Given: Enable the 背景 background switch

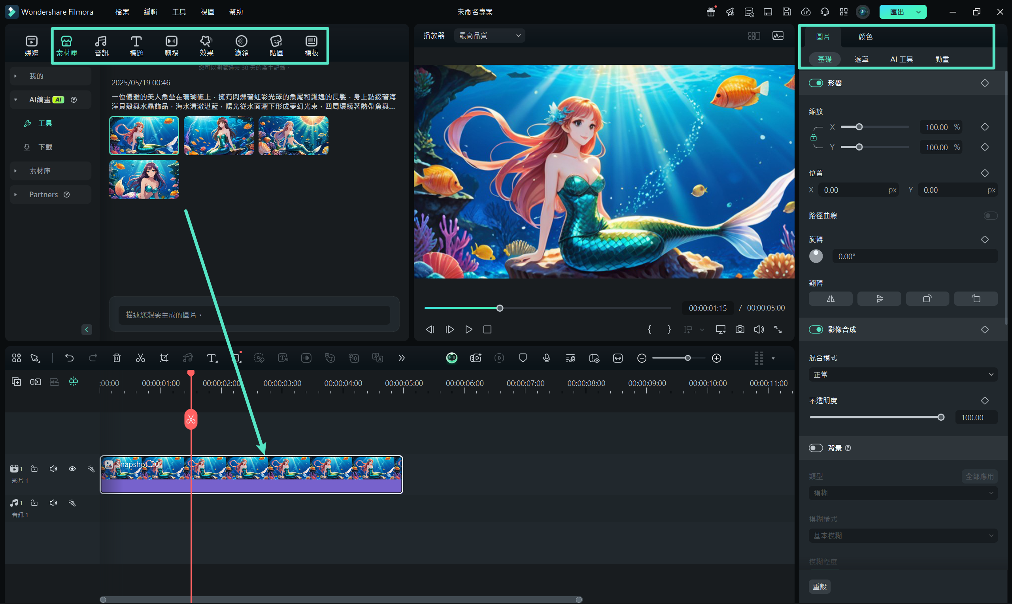Looking at the screenshot, I should tap(816, 448).
